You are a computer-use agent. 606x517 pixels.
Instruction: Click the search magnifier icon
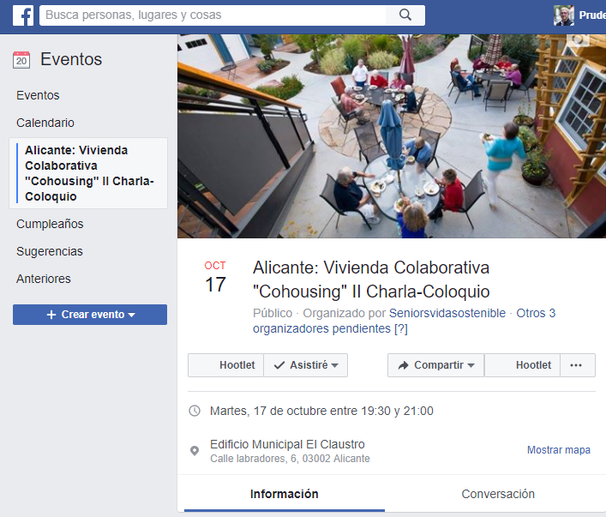pos(405,15)
